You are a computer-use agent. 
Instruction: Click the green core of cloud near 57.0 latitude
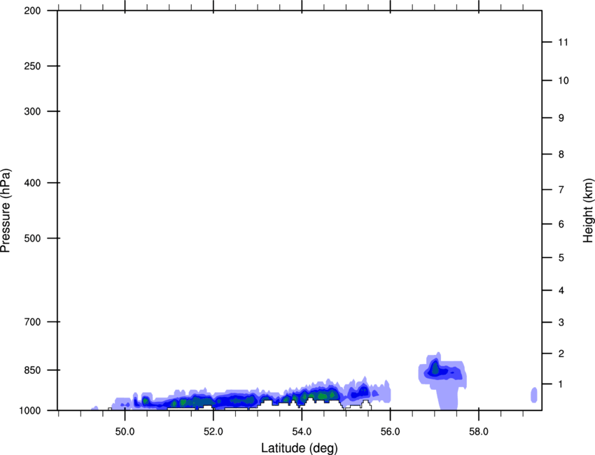click(435, 368)
